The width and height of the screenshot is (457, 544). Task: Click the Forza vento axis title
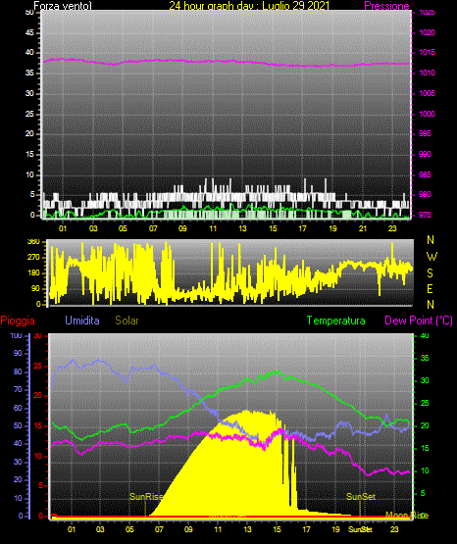tap(63, 6)
